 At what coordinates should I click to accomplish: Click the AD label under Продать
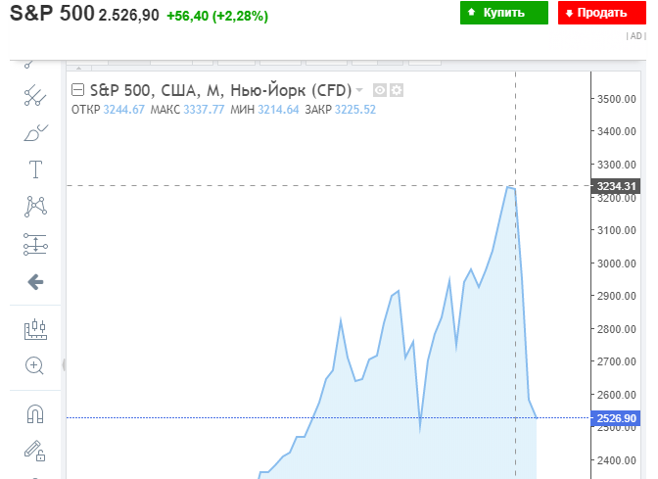click(x=636, y=36)
